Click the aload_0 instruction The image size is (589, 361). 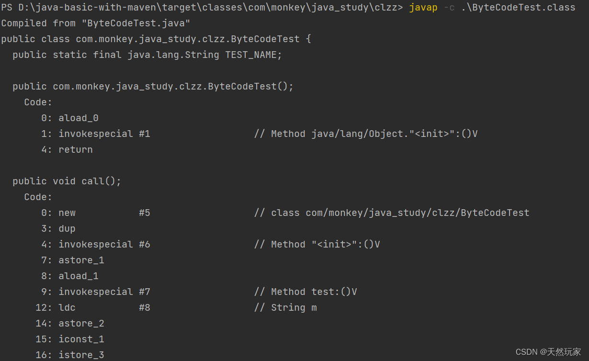[79, 118]
